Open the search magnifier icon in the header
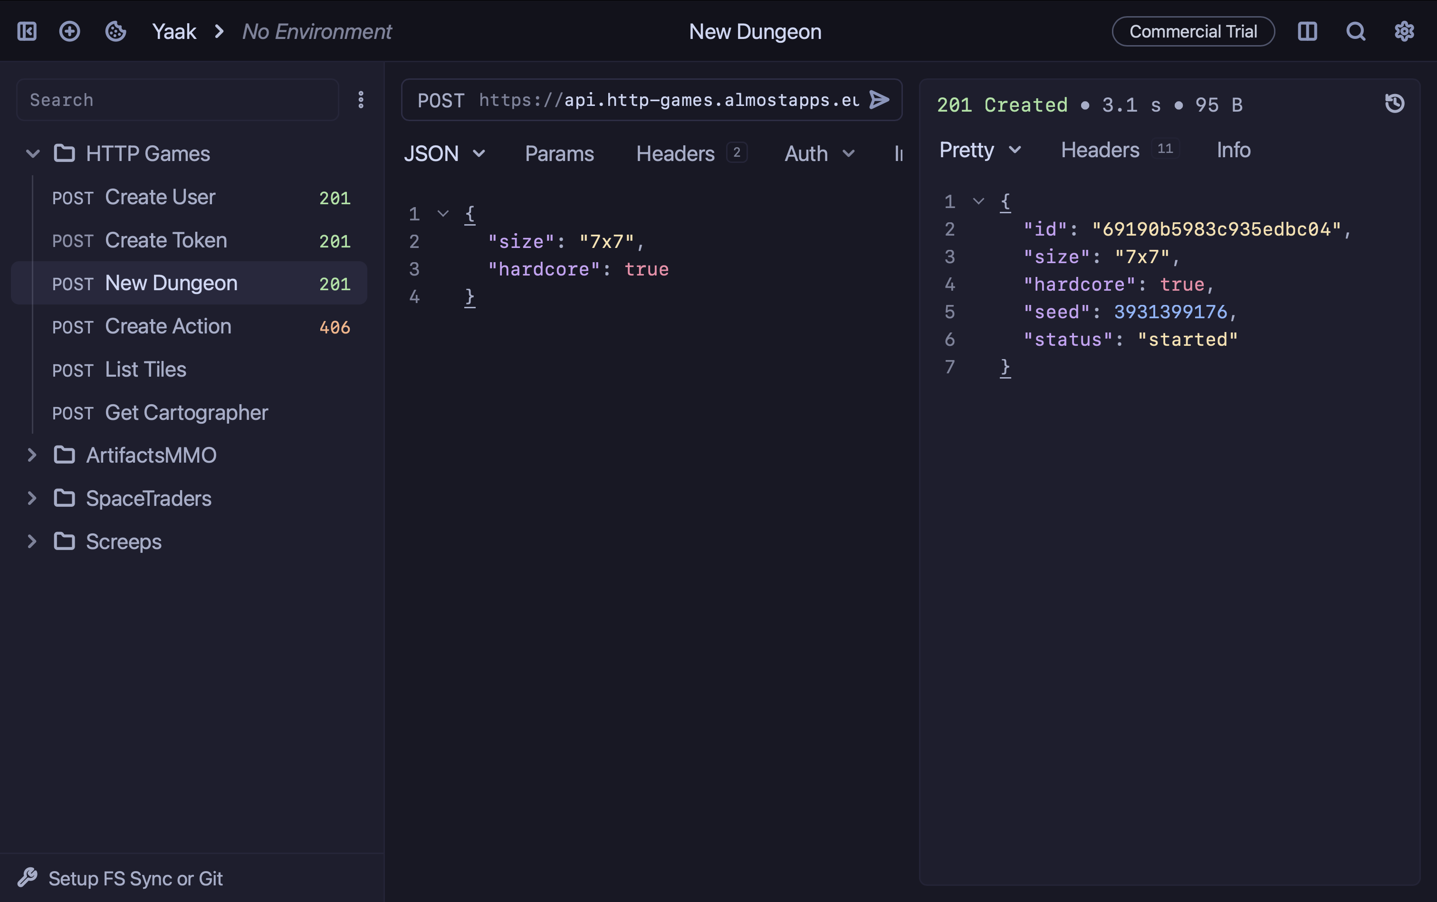 (x=1356, y=32)
